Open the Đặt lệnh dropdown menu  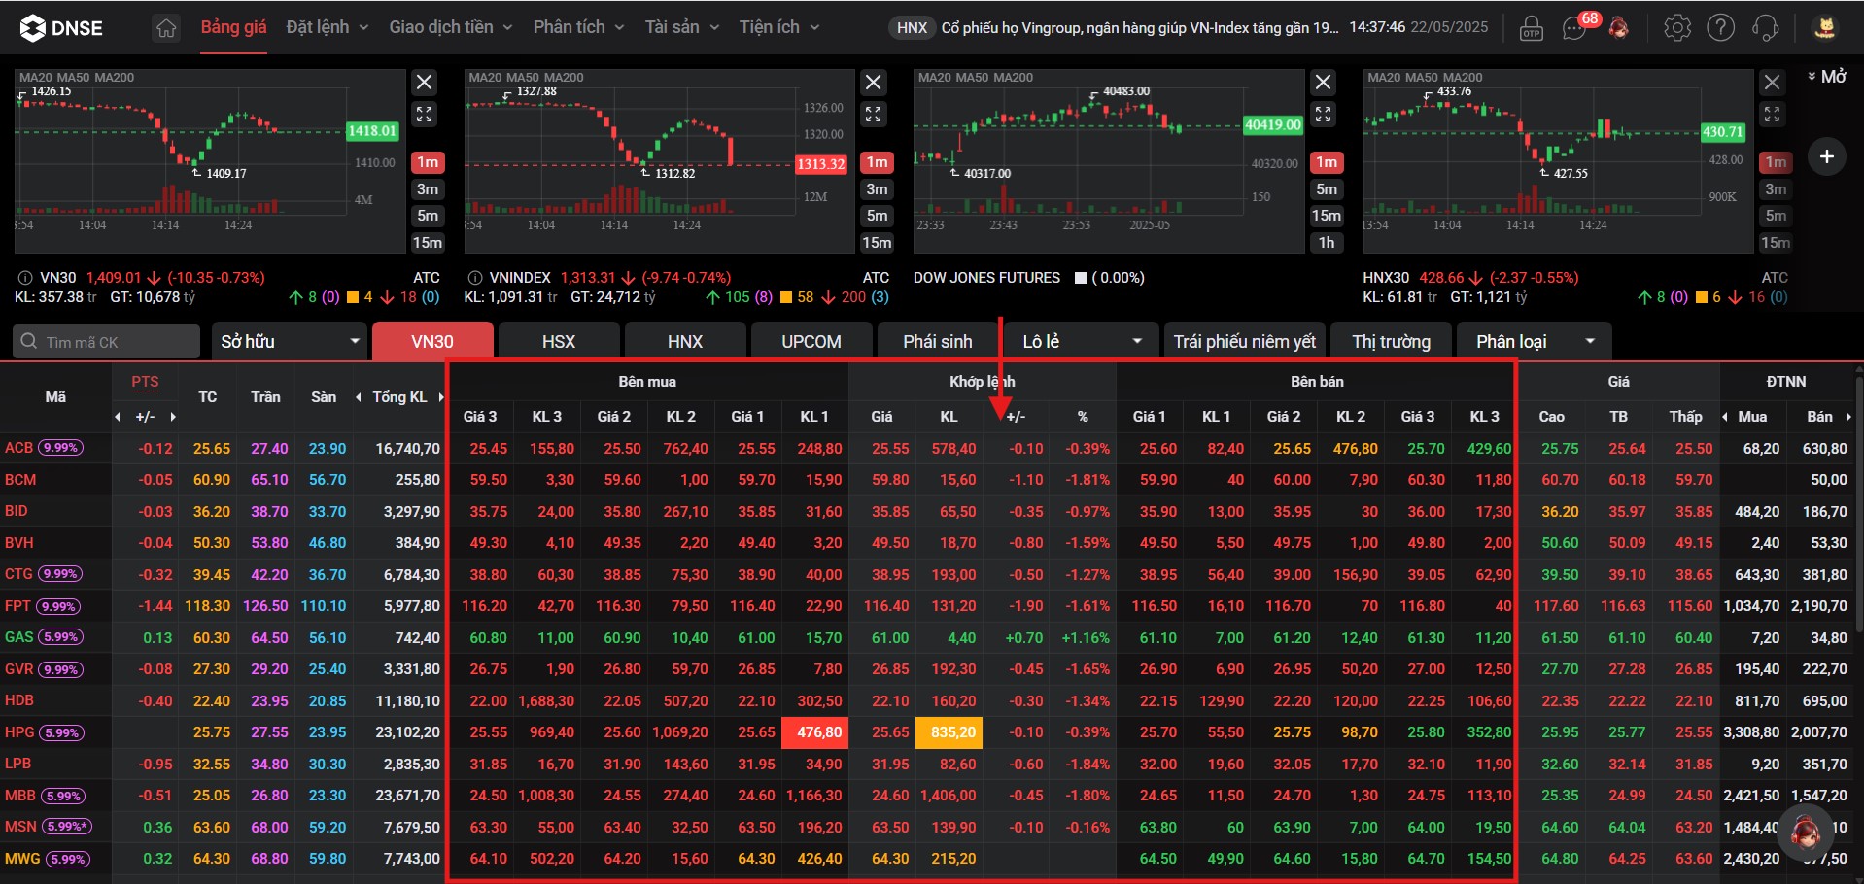tap(328, 27)
